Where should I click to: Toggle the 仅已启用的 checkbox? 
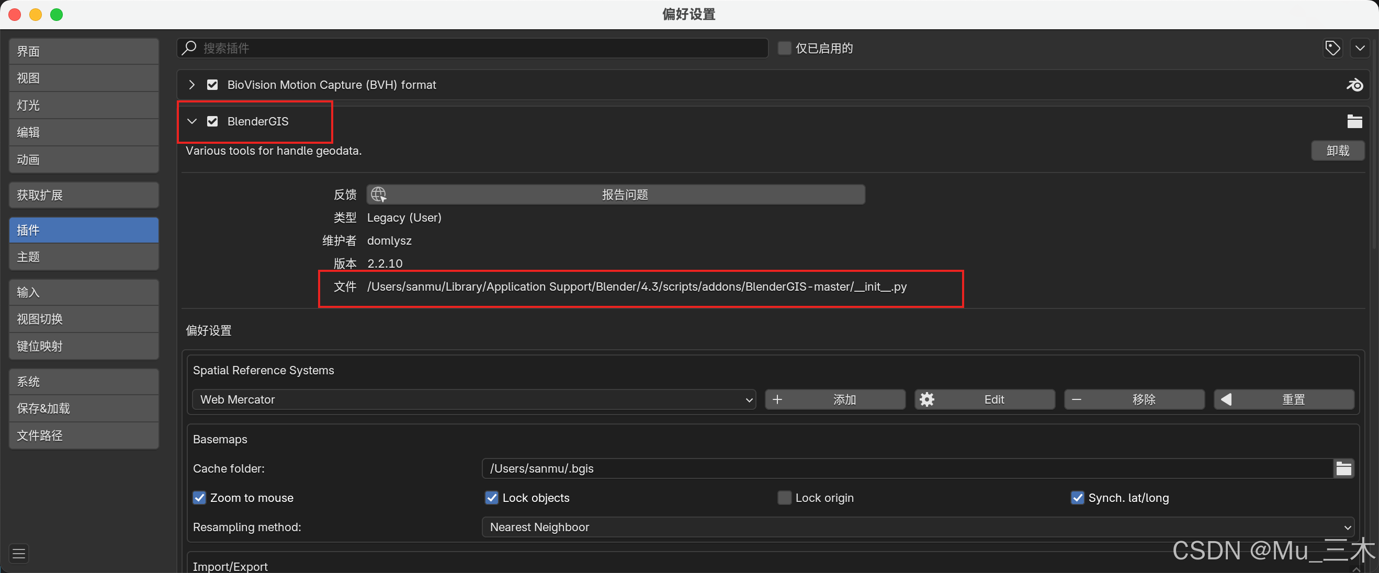pos(784,48)
